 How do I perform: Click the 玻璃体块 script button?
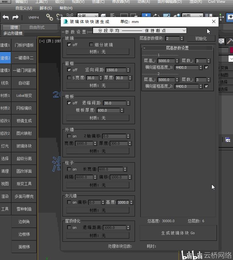(x=24, y=146)
